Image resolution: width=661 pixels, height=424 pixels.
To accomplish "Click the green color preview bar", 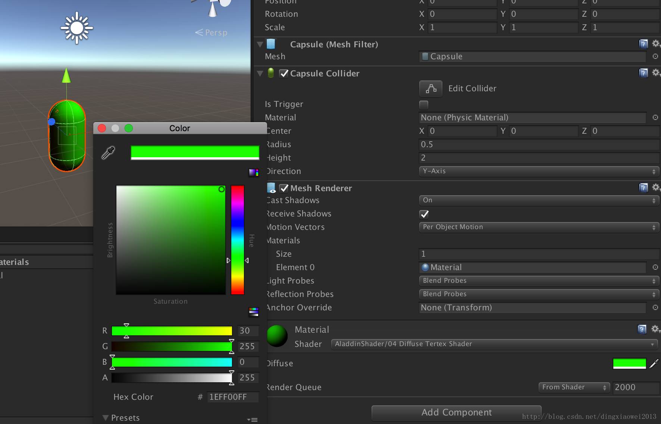I will pyautogui.click(x=195, y=153).
